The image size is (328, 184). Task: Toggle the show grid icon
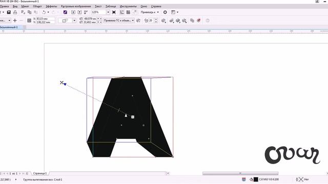128,12
